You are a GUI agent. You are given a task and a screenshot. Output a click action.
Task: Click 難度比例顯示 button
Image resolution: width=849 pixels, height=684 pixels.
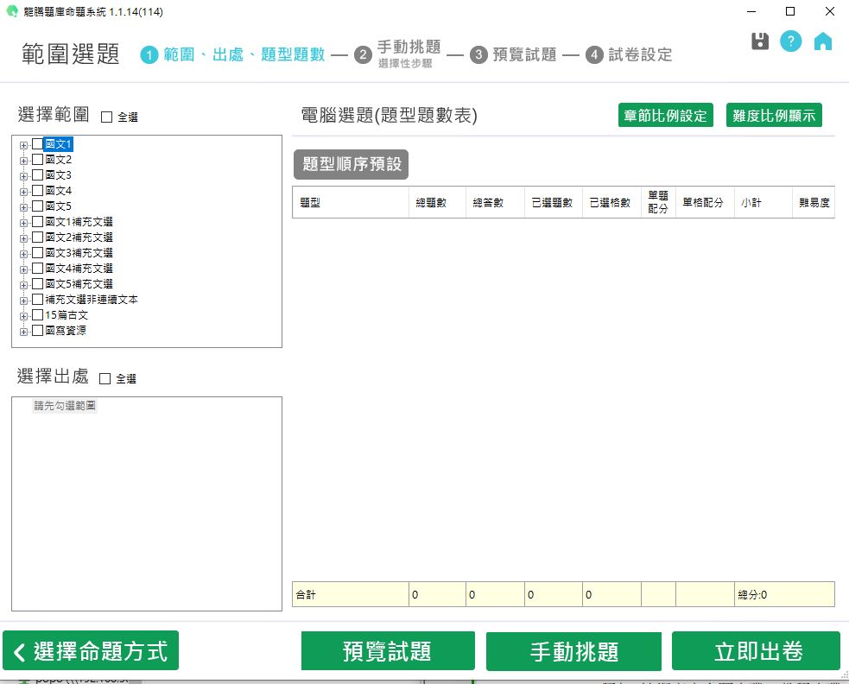click(774, 116)
